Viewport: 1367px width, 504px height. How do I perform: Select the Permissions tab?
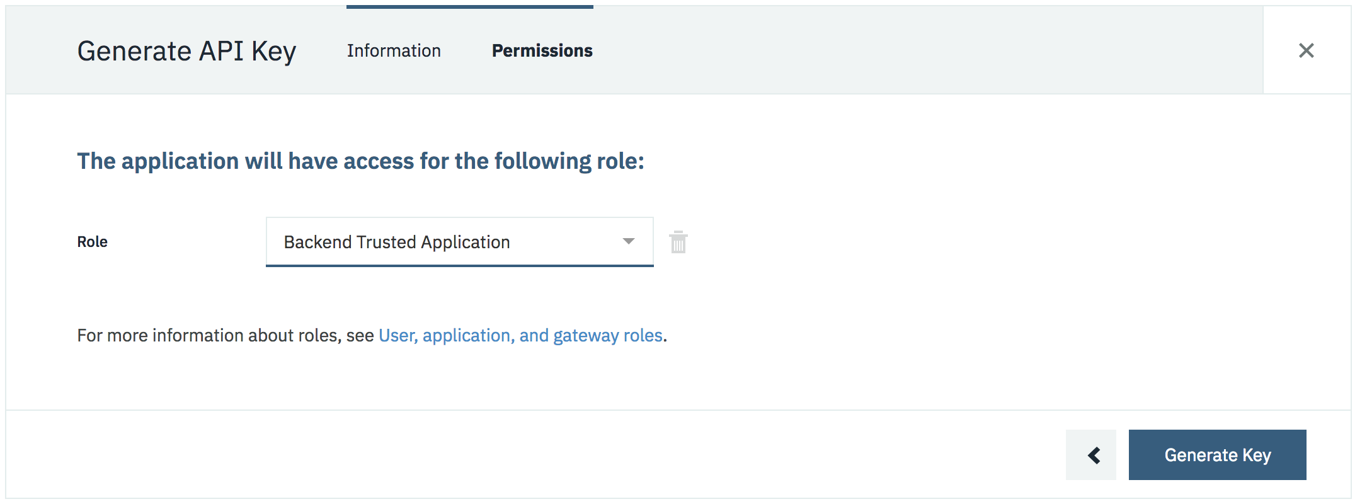click(542, 50)
